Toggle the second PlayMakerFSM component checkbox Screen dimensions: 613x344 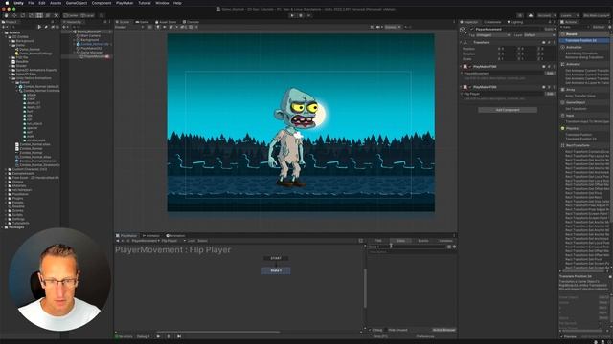(x=470, y=87)
